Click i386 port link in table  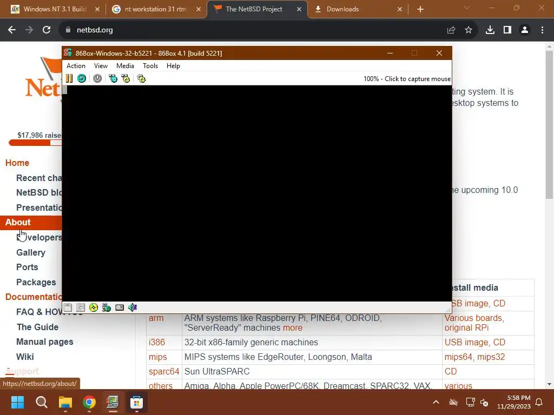157,342
